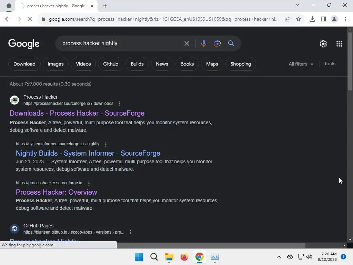This screenshot has height=265, width=353.
Task: Select the Images filter chip
Action: (56, 64)
